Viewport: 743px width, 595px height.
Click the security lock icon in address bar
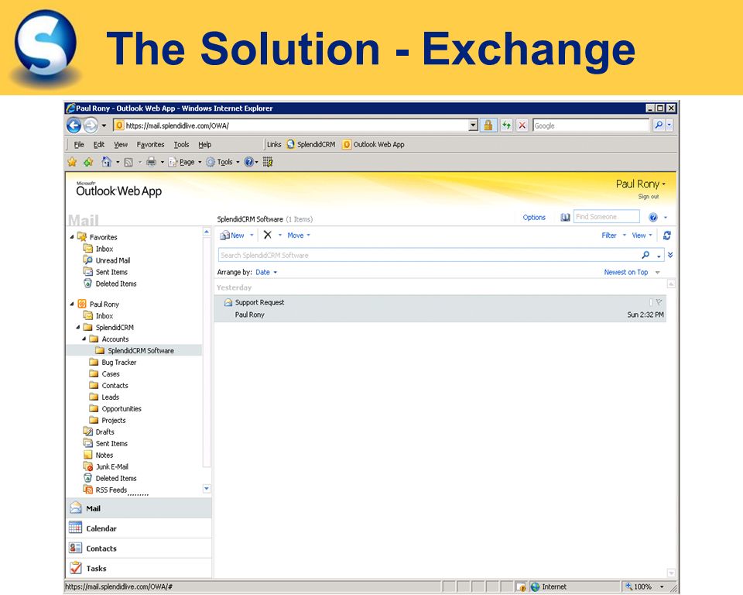point(488,126)
